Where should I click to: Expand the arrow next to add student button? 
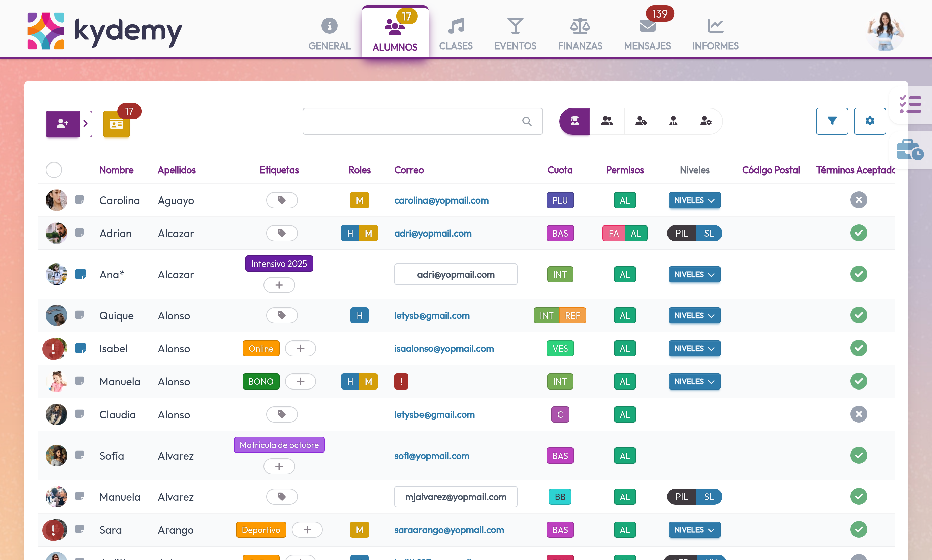(x=86, y=123)
